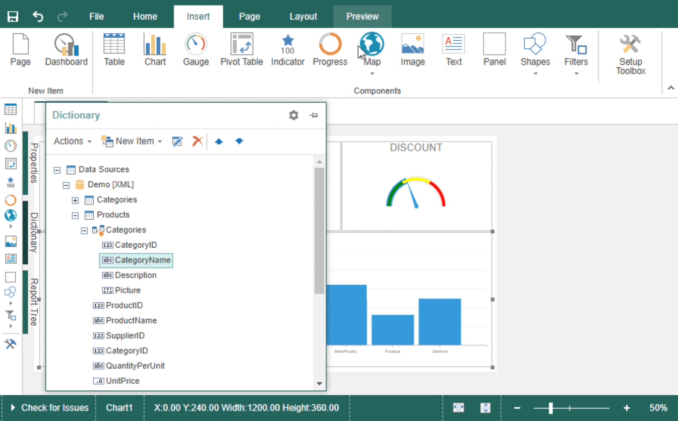Insert a Text component
Viewport: 678px width, 421px height.
[x=454, y=50]
